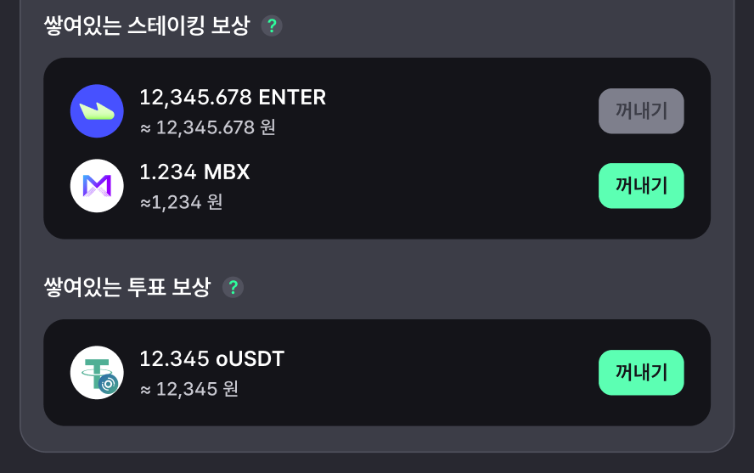
Task: Click the greyed-out 꺼내기 button for ENTER
Action: point(641,111)
